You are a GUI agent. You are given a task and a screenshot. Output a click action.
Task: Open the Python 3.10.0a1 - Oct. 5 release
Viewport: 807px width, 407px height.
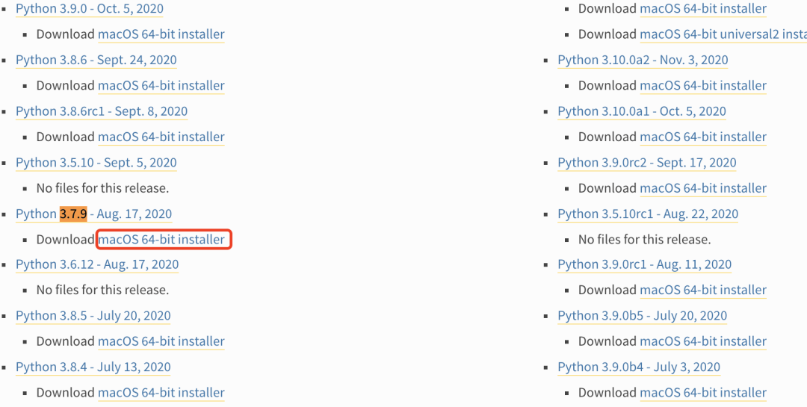(x=642, y=112)
